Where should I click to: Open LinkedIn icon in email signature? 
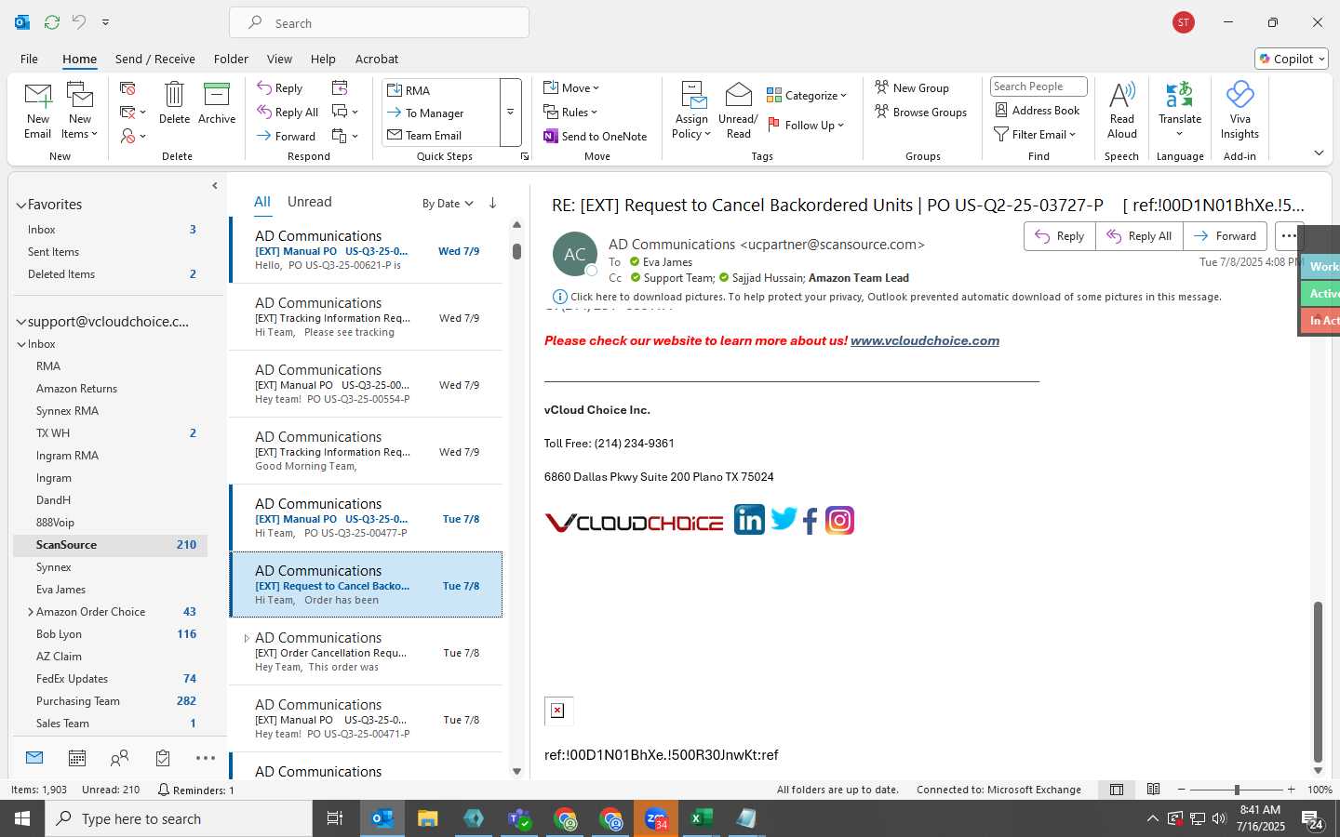point(749,520)
